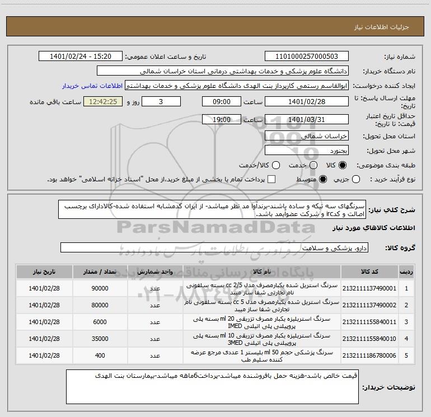
Task: Click the remaining time countdown 12:42:25
Action: tap(103, 101)
